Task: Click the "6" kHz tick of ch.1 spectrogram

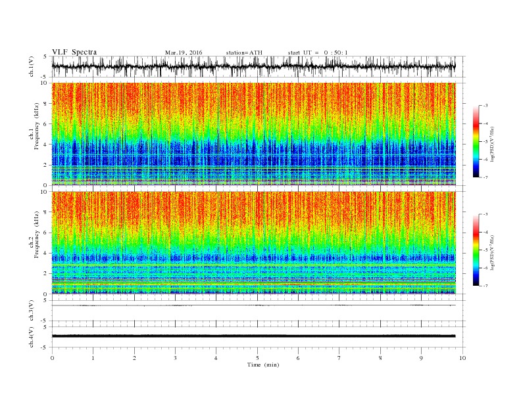Action: [45, 124]
